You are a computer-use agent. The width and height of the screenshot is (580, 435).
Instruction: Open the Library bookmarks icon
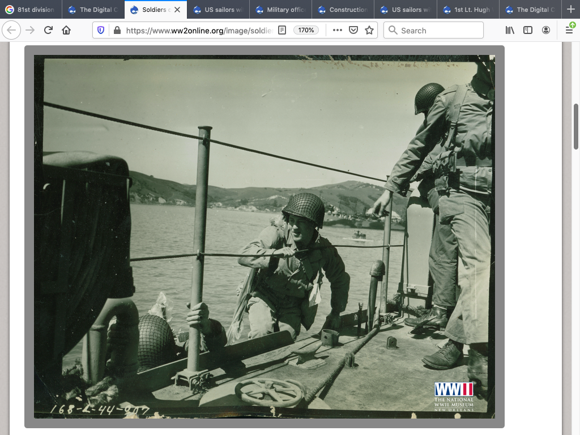pyautogui.click(x=510, y=30)
